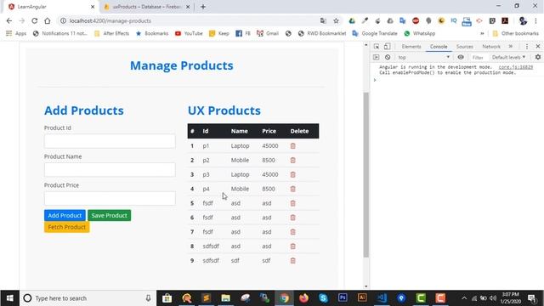Open DevTools customize menu dots
This screenshot has width=544, height=306.
[527, 46]
